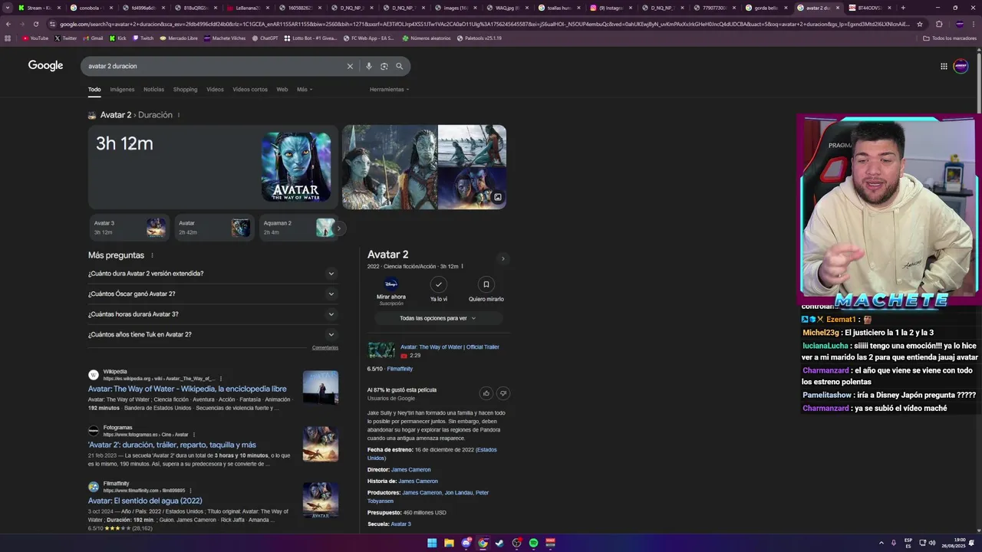Viewport: 982px width, 552px height.
Task: Search by image with Google Lens icon
Action: click(384, 66)
